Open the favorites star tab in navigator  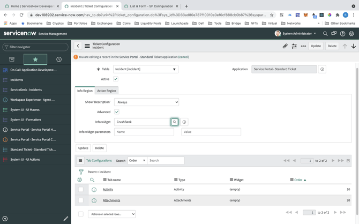35,59
